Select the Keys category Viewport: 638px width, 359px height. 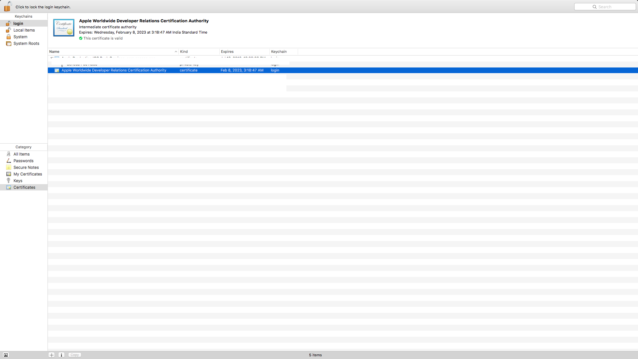tap(18, 181)
